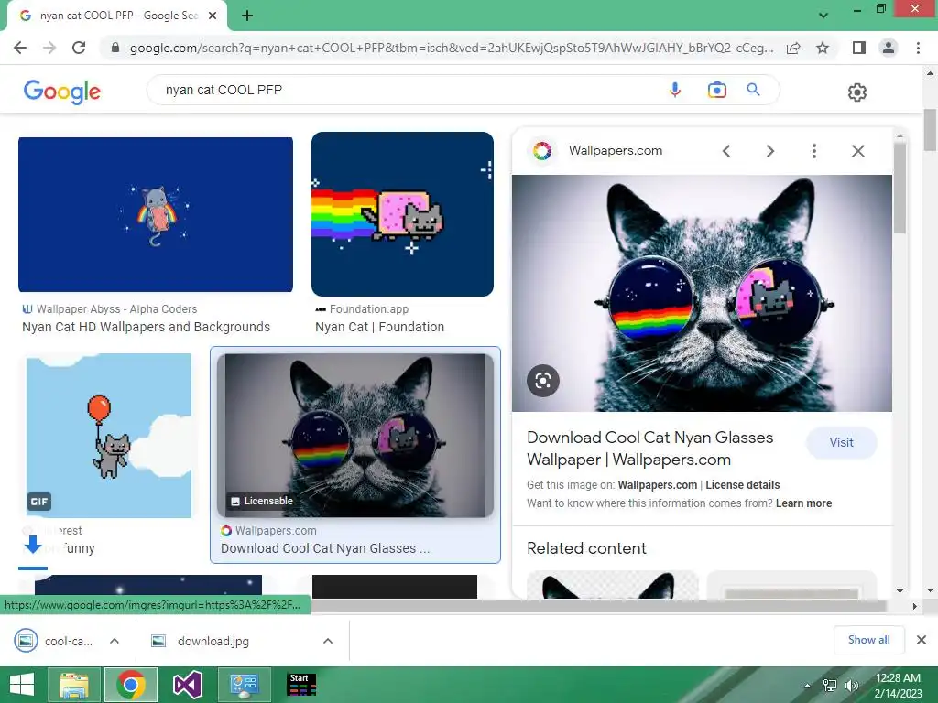Click the horizontal scrollbar at bottom
Screen dimensions: 938x703
click(x=598, y=606)
